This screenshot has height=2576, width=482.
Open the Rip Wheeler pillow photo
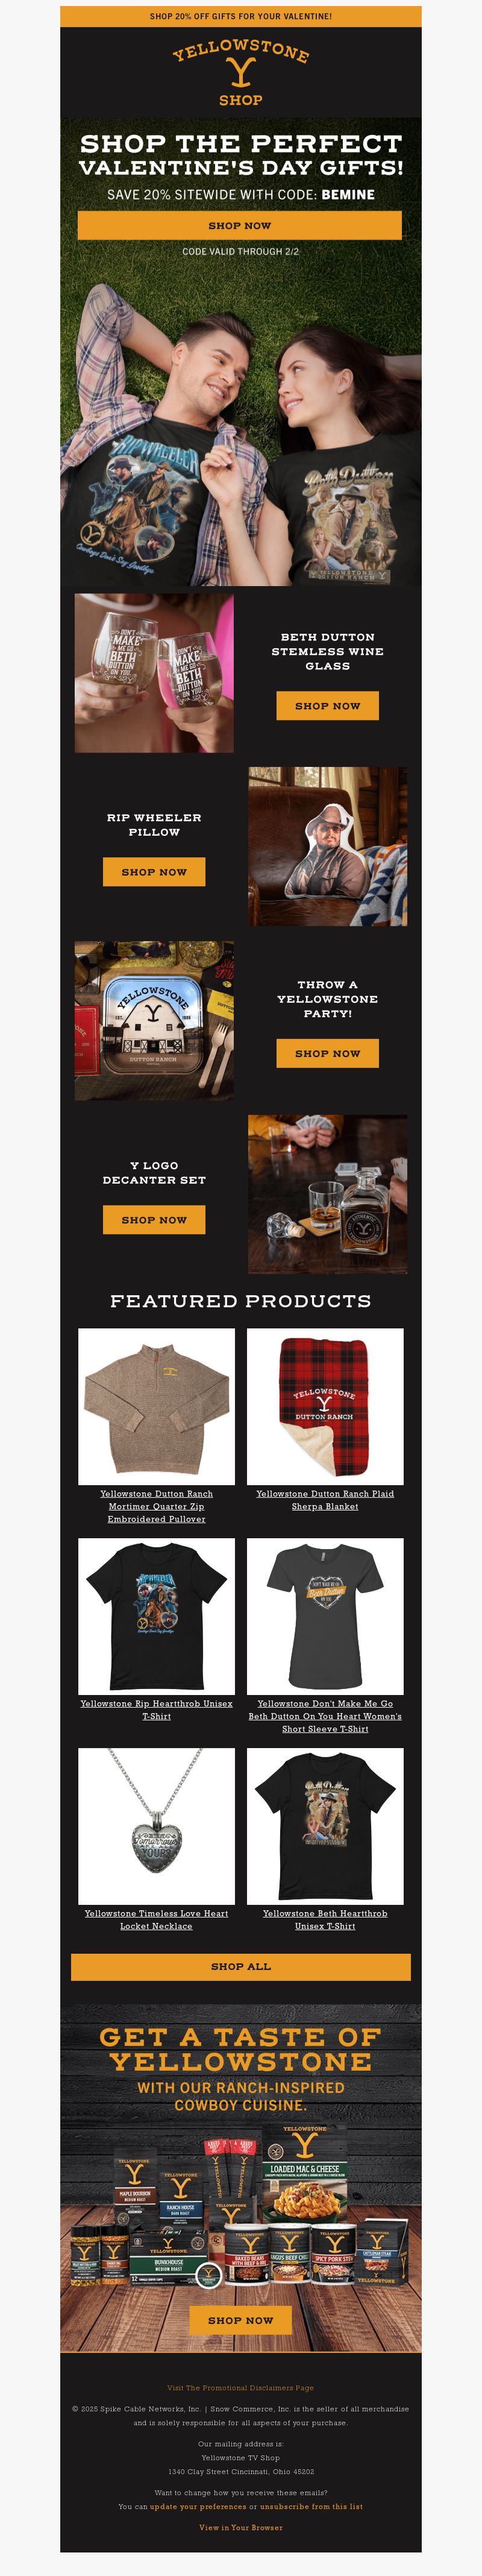[x=328, y=846]
